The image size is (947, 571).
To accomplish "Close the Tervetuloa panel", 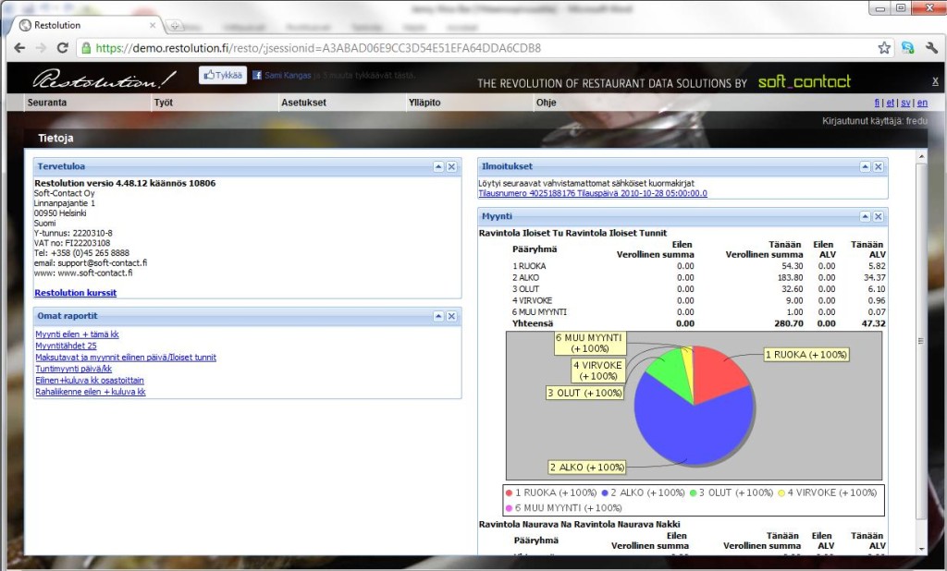I will click(451, 167).
